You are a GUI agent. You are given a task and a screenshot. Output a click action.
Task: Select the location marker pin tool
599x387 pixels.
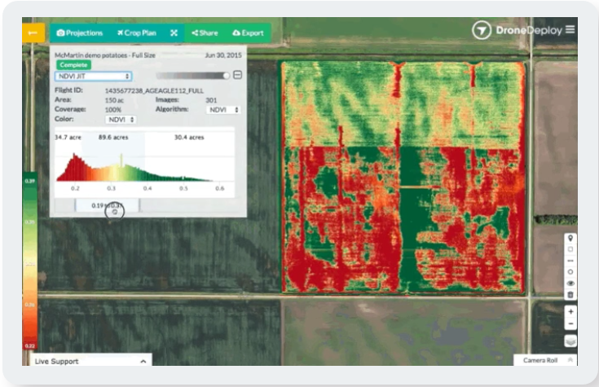tap(570, 238)
